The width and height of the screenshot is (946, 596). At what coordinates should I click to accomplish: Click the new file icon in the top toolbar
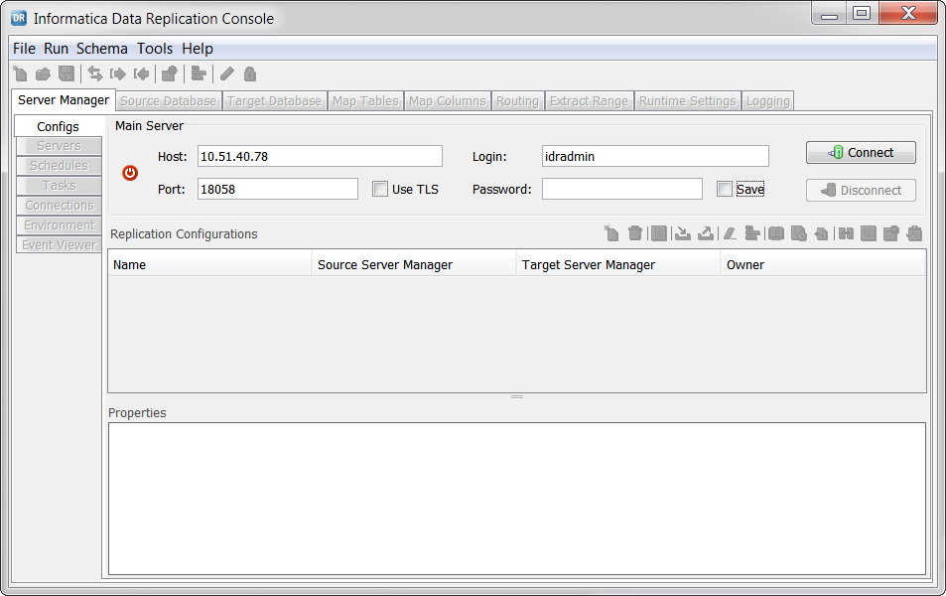21,74
